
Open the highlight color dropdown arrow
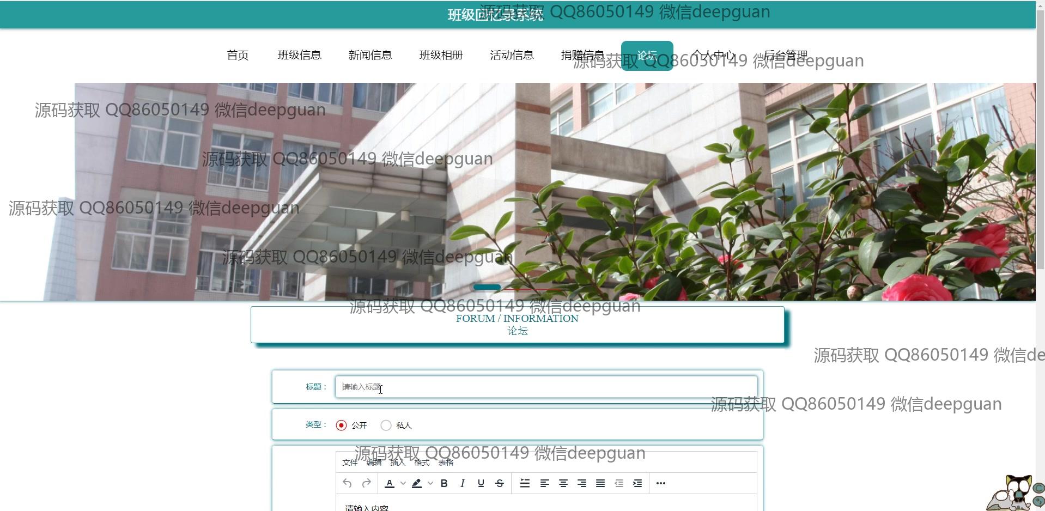(x=430, y=483)
